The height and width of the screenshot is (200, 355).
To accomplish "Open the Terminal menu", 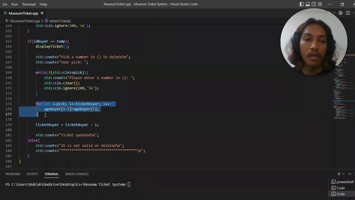I will click(29, 4).
